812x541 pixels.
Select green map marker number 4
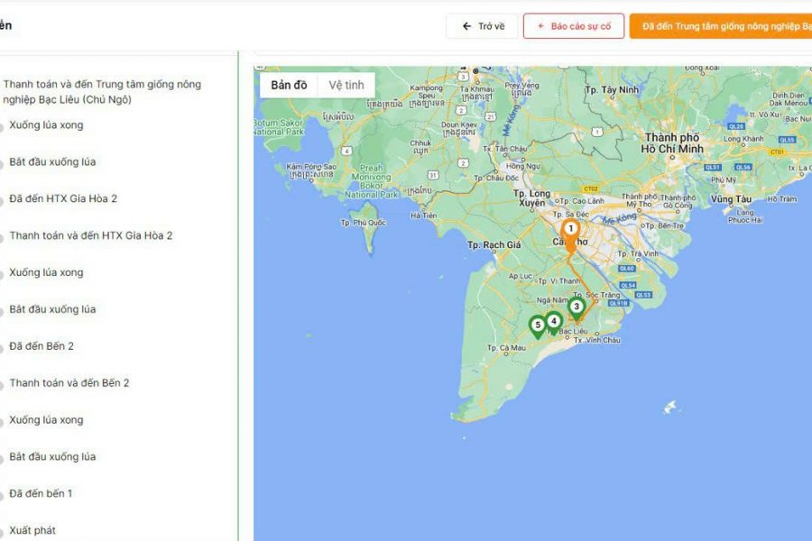tap(553, 320)
